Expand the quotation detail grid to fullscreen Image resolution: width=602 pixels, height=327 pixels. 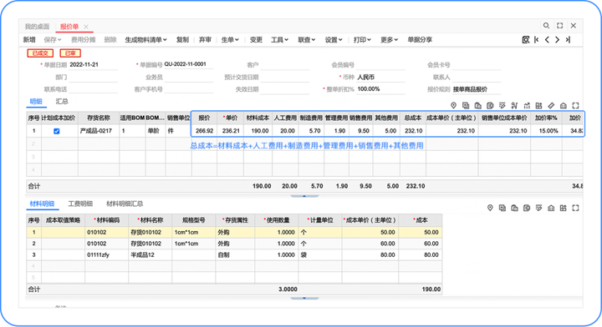point(575,105)
